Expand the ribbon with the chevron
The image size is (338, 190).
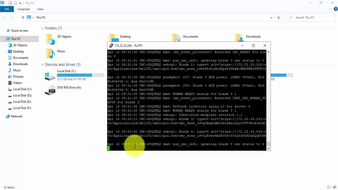pos(330,9)
